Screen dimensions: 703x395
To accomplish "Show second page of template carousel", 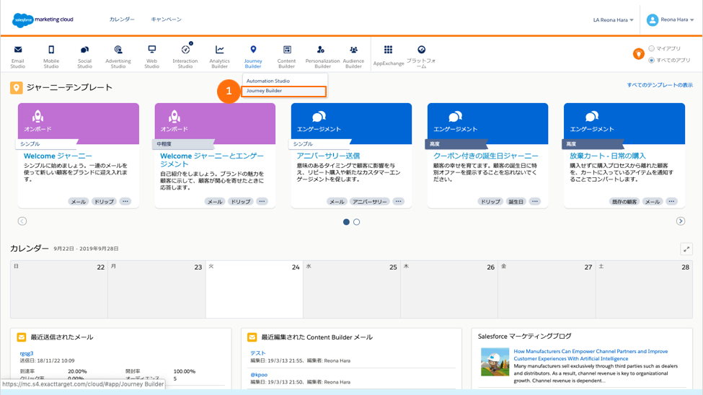I will (356, 222).
